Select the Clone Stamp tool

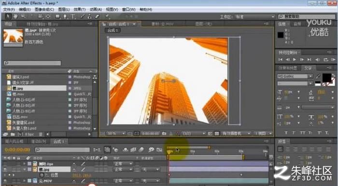coord(90,16)
